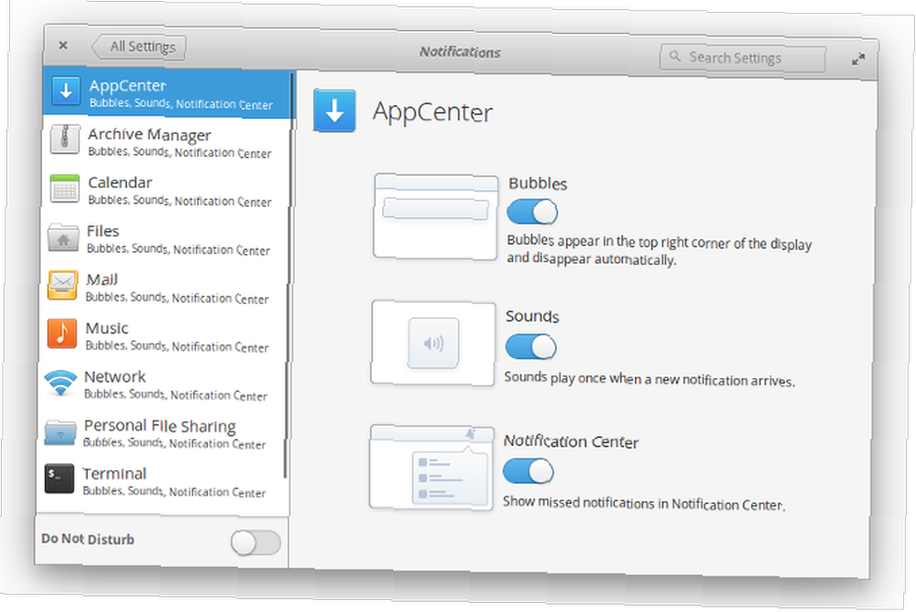Click the Bubbles preview illustration
916x612 pixels.
[x=435, y=216]
